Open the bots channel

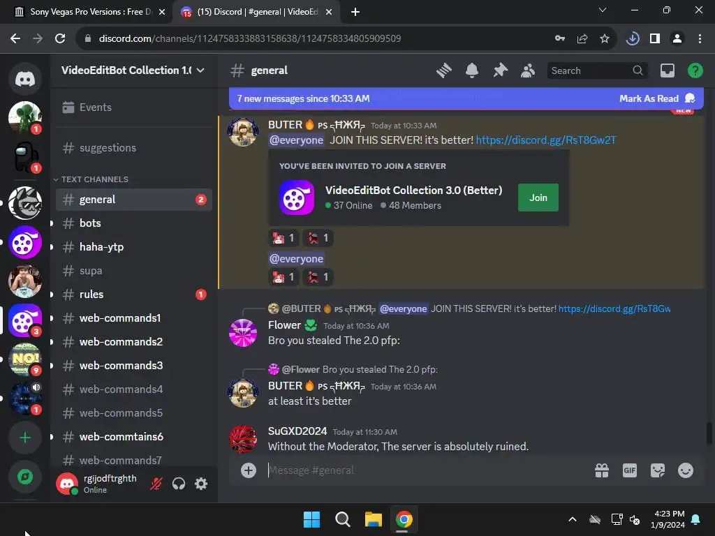[133, 223]
